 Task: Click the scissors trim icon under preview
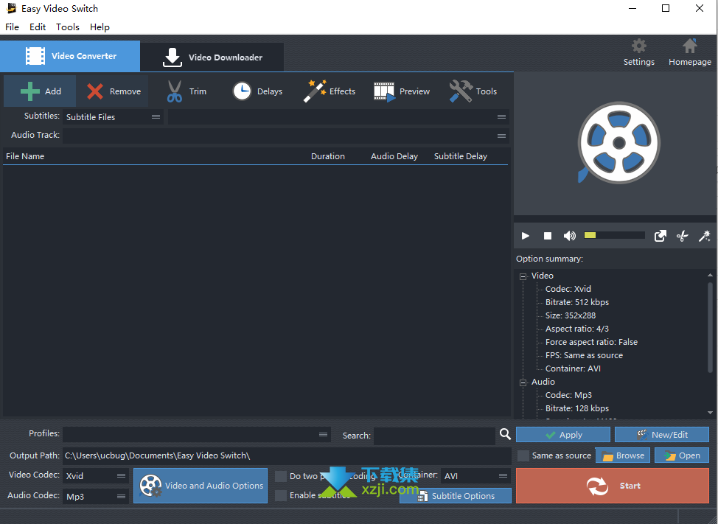683,236
